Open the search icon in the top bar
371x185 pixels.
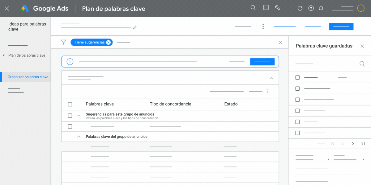coord(253,8)
